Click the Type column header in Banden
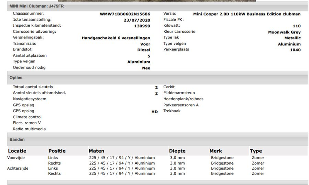 256,151
